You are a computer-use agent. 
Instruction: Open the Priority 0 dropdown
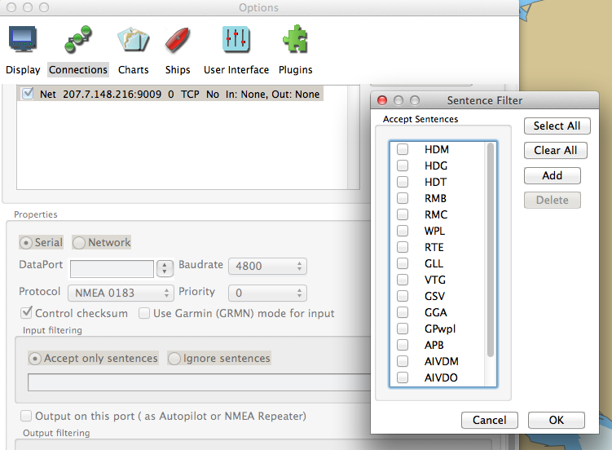(x=267, y=293)
